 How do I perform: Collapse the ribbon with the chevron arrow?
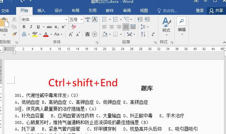224,42
